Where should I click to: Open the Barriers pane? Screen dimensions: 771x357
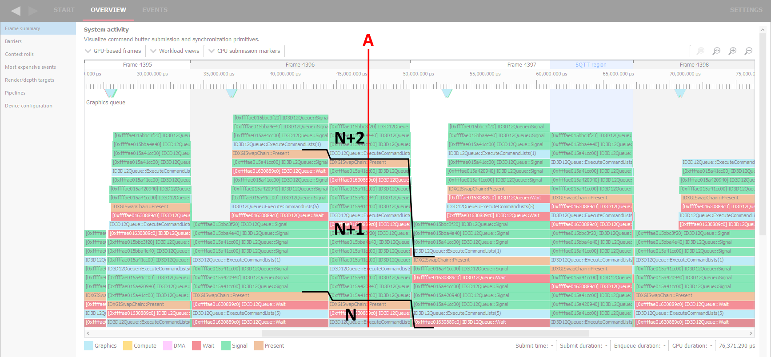[x=13, y=41]
